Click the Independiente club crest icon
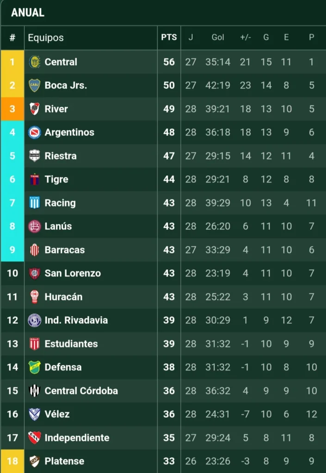 coord(35,438)
